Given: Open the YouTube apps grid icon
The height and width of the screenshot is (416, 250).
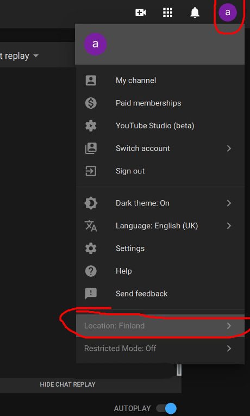Looking at the screenshot, I should [167, 13].
